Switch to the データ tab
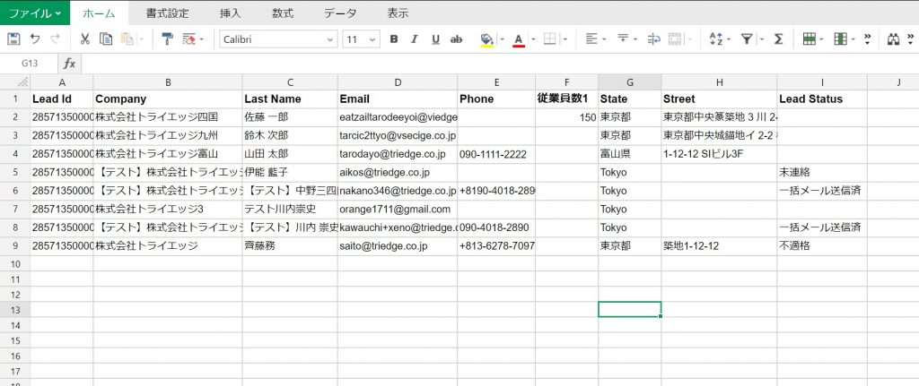919x386 pixels. 340,13
